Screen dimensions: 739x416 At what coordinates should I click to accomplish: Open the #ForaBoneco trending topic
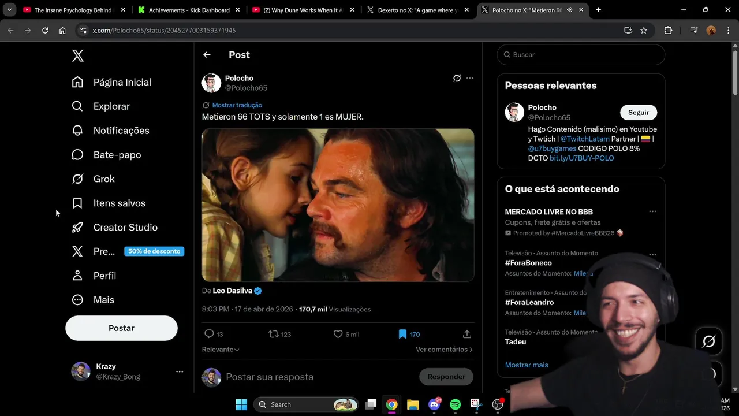[x=528, y=263]
